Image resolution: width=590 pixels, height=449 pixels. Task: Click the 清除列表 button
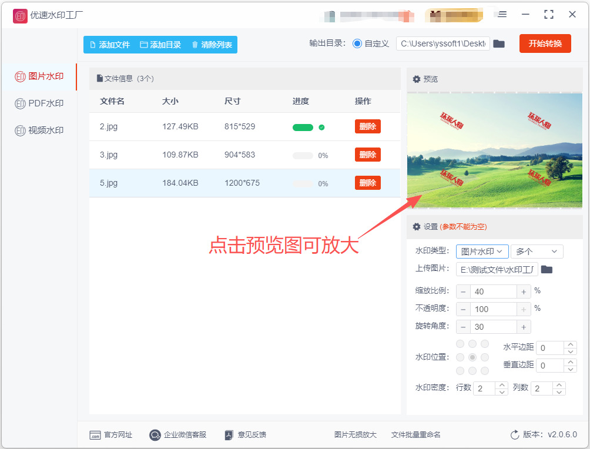point(212,45)
